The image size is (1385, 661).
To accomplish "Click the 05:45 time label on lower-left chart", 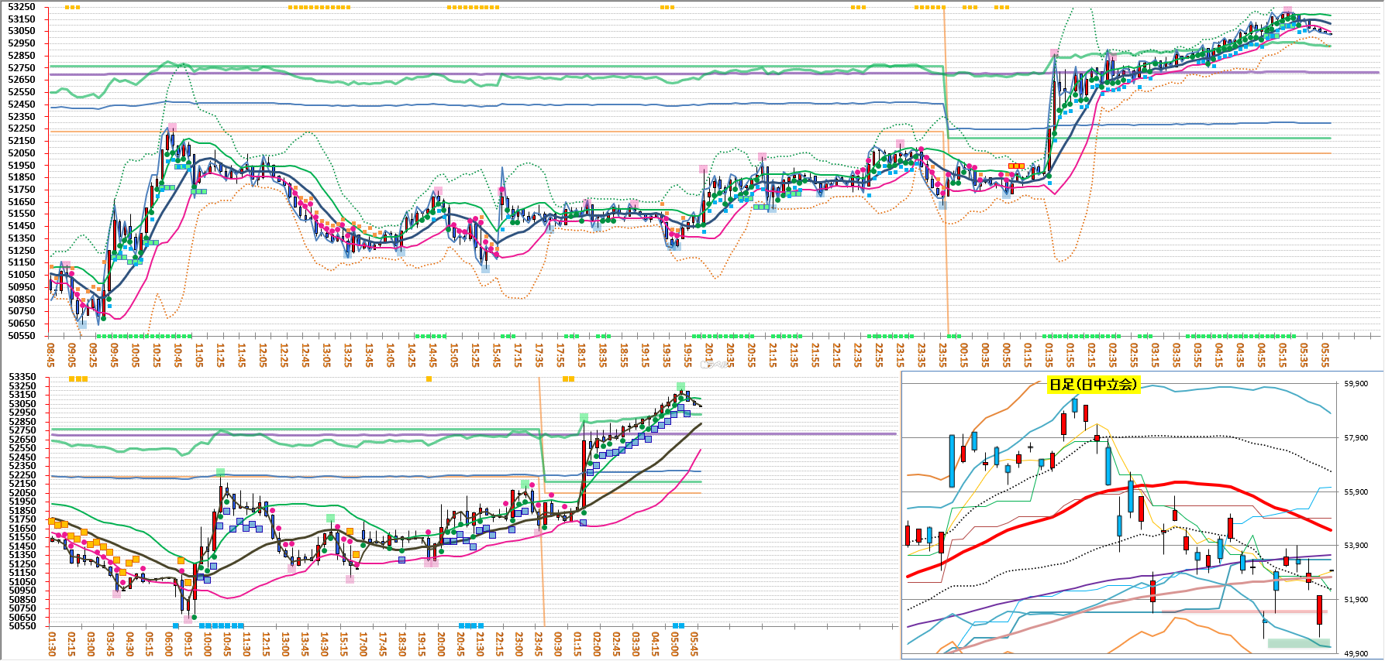I will [694, 644].
